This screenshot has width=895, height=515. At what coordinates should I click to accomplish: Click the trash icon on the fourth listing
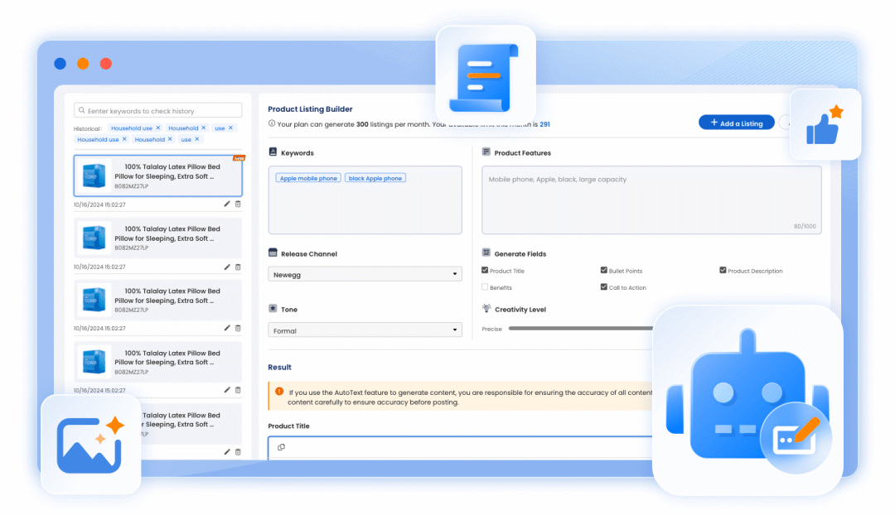coord(239,390)
